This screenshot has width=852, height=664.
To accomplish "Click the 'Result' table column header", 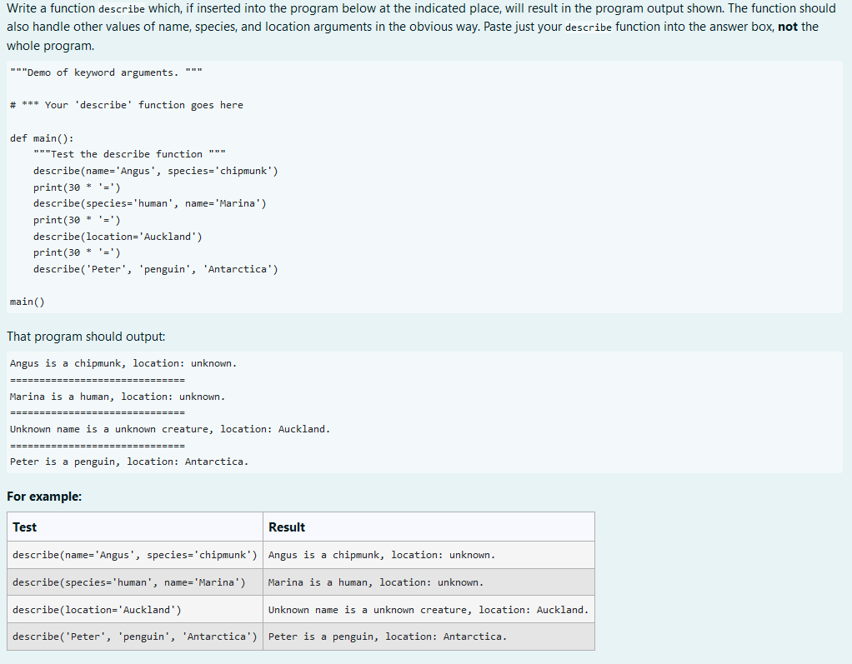I will (429, 527).
